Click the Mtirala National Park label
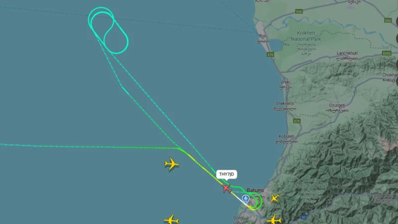The width and height of the screenshot is (398, 224). [x=311, y=183]
